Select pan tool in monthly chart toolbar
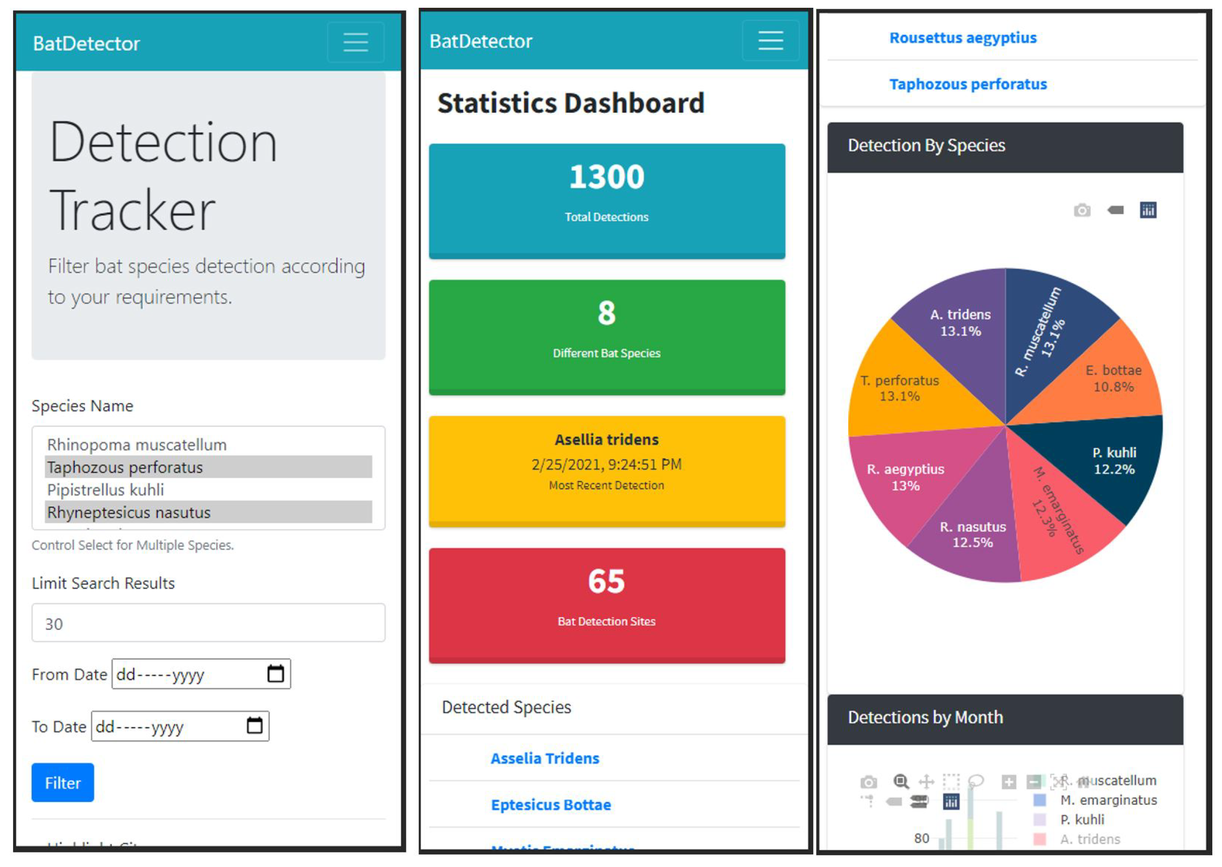This screenshot has width=1222, height=867. point(926,782)
